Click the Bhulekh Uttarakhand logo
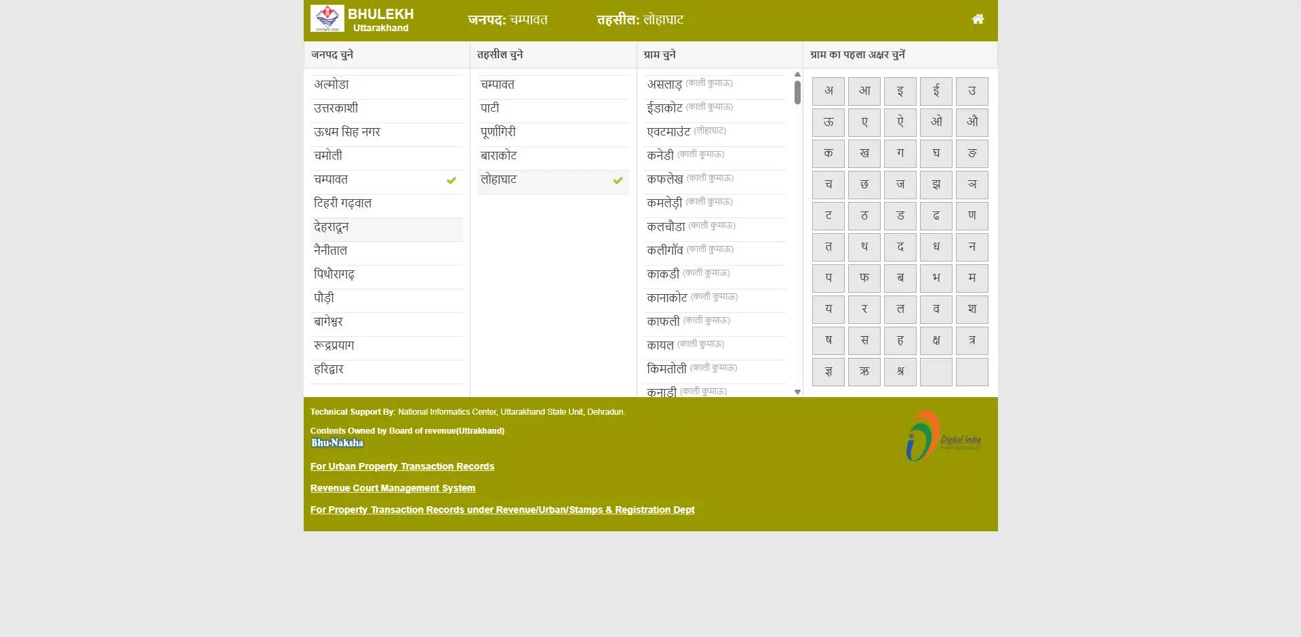The image size is (1301, 637). click(x=362, y=19)
